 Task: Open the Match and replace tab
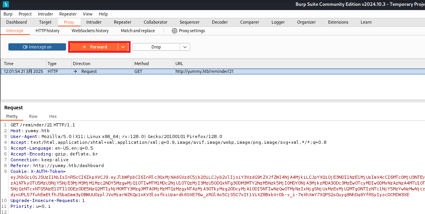pos(138,31)
